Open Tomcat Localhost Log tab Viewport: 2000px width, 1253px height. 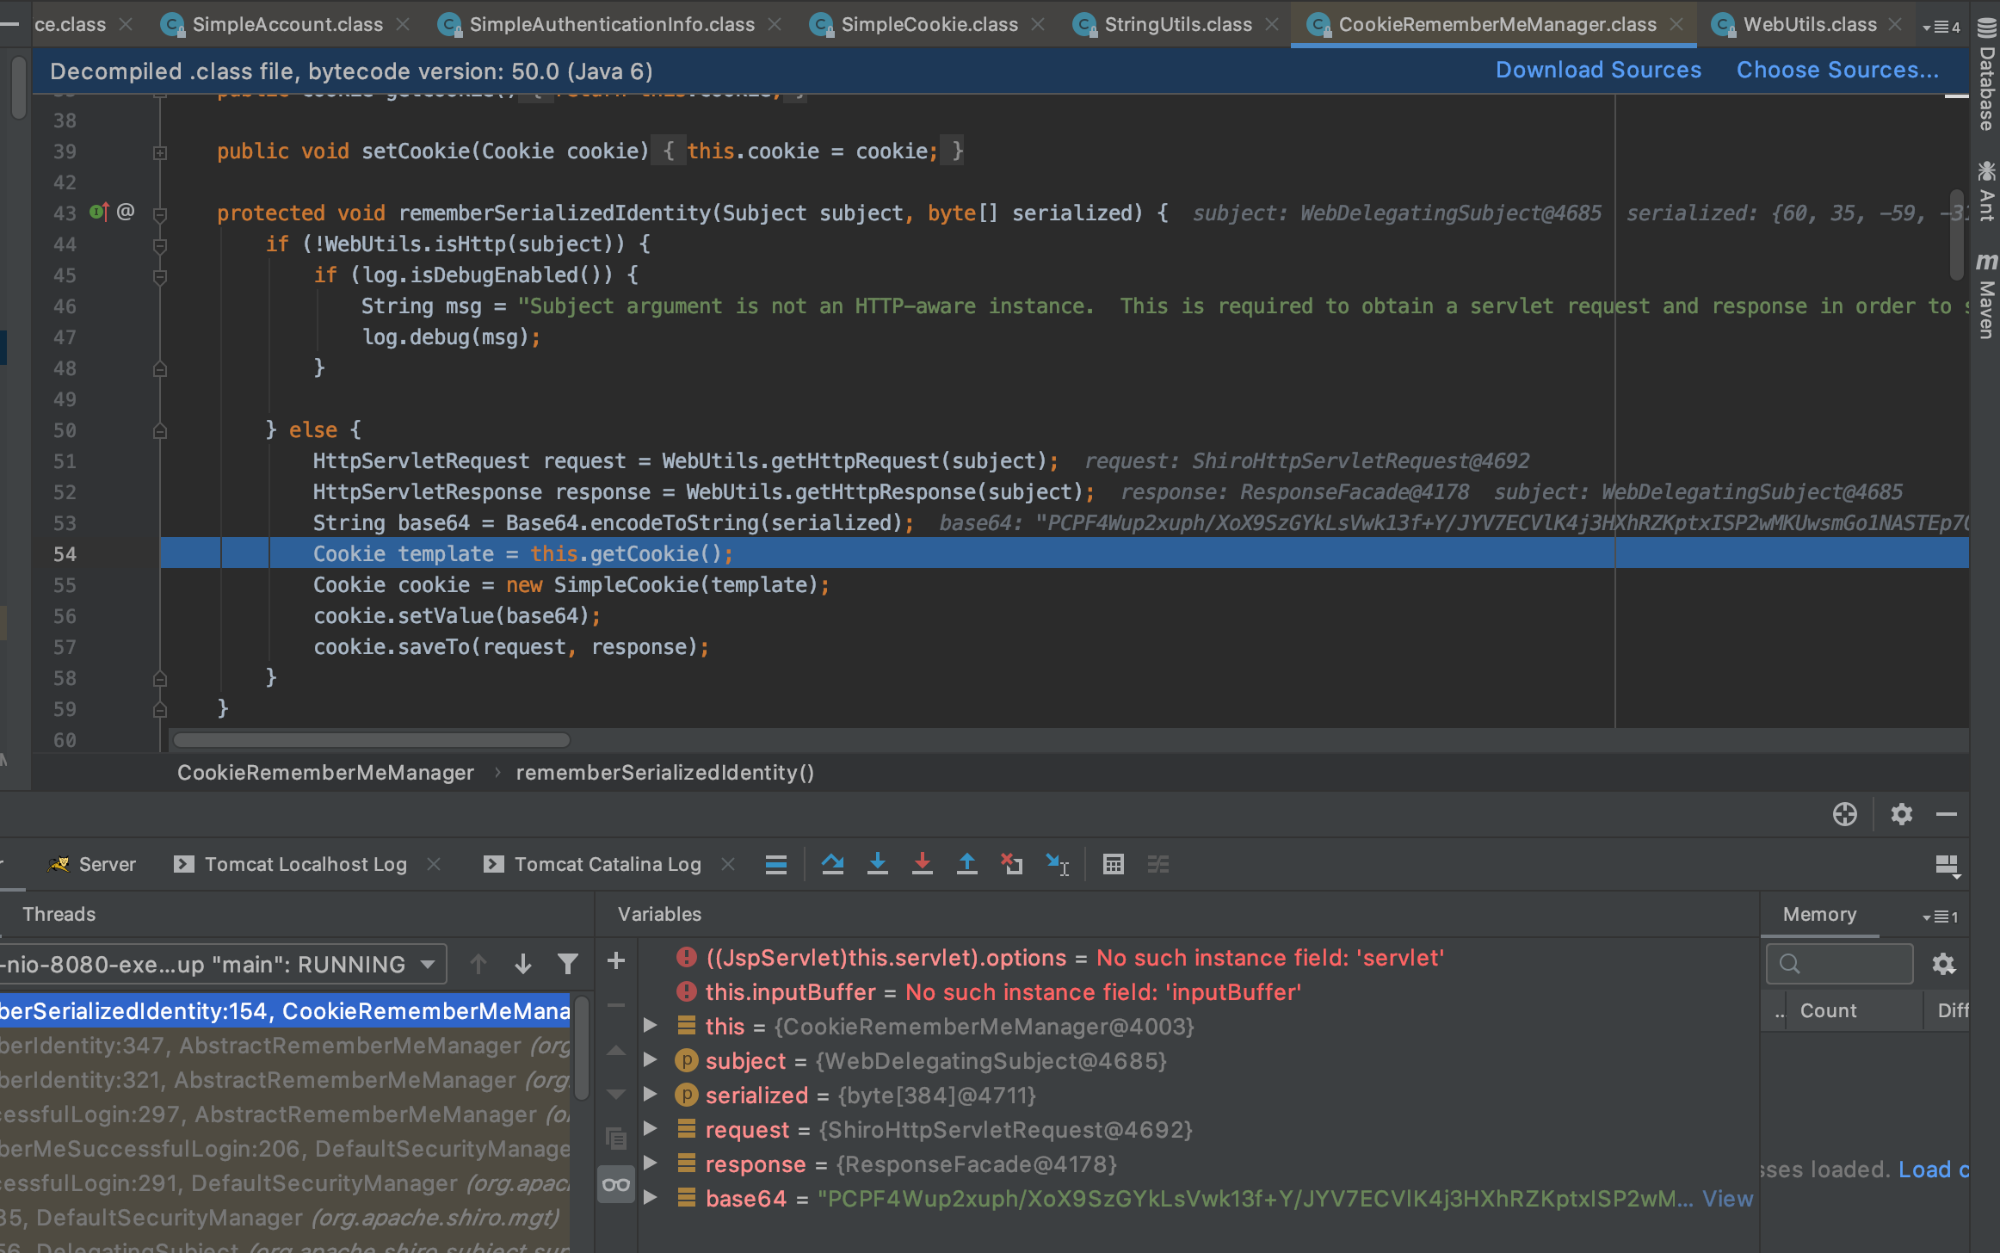[x=306, y=864]
